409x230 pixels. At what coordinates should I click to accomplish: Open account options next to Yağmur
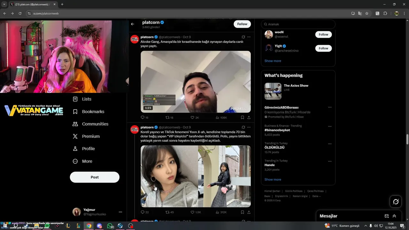coord(120,212)
